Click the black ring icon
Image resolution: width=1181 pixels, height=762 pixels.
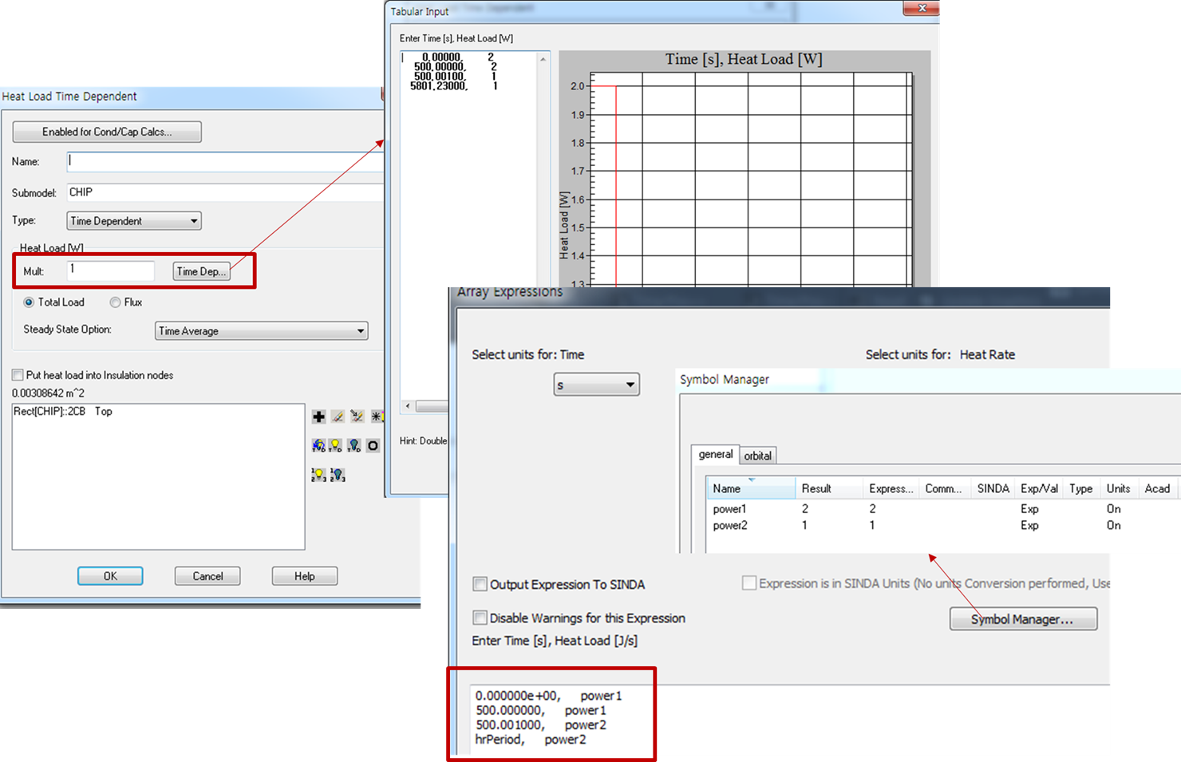click(x=373, y=445)
